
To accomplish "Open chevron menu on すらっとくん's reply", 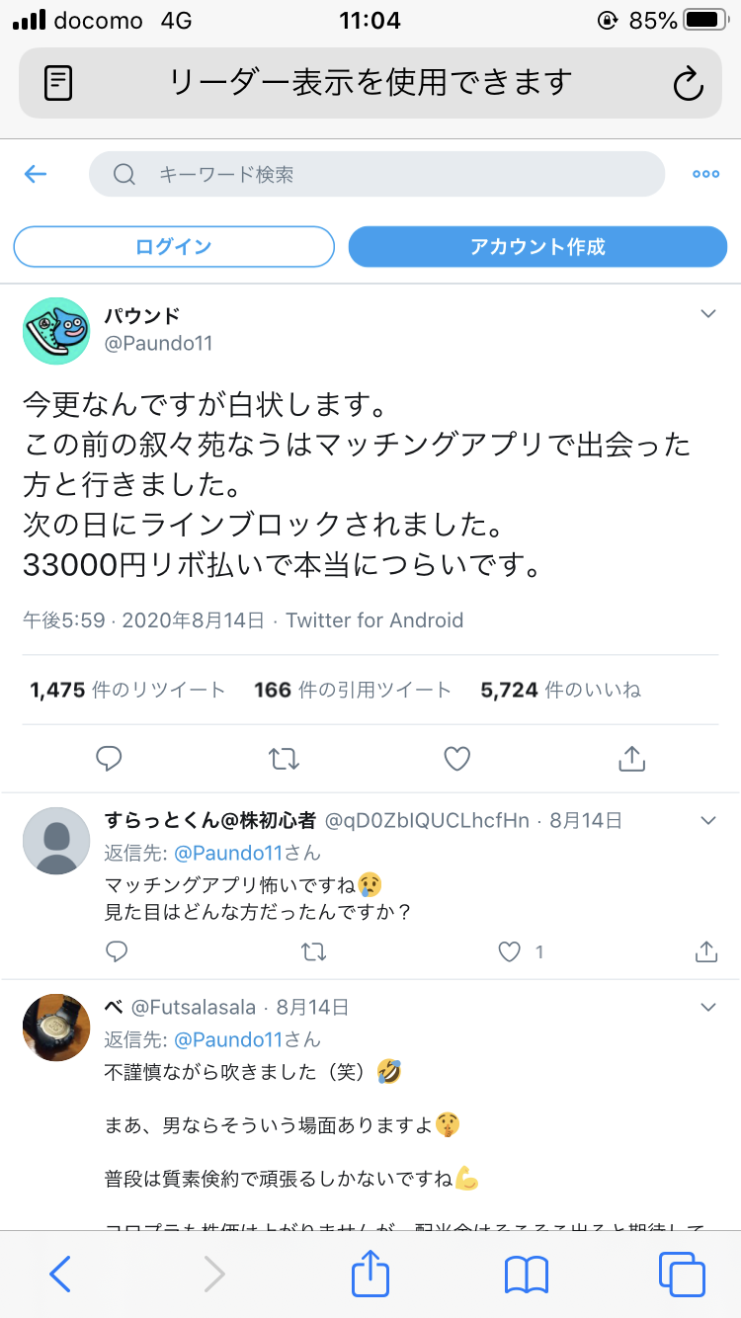I will tap(707, 820).
